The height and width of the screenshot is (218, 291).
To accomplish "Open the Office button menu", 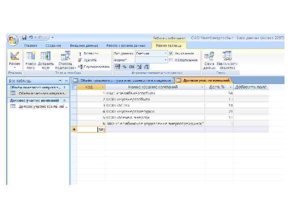I will pos(13,40).
